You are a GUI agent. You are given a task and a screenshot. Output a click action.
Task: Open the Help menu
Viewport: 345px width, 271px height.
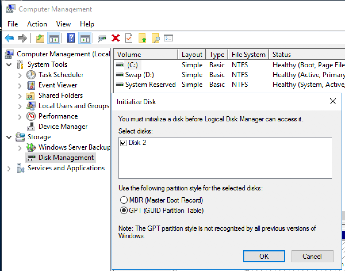(x=87, y=24)
